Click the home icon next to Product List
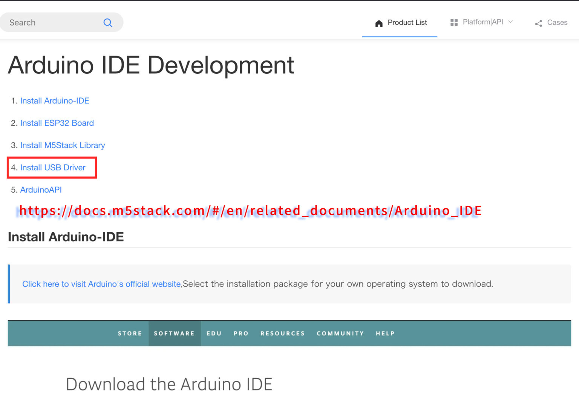Screen dimensions: 579x395 379,23
